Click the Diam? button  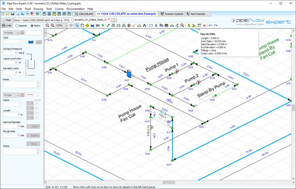click(33, 126)
